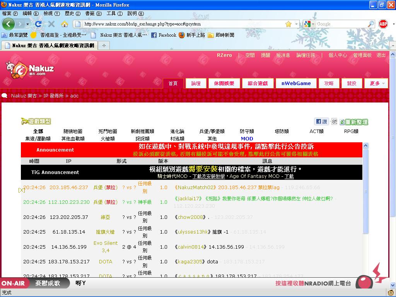The image size is (396, 297).
Task: Open the 新手上路 Firefox bookmark
Action: [192, 35]
